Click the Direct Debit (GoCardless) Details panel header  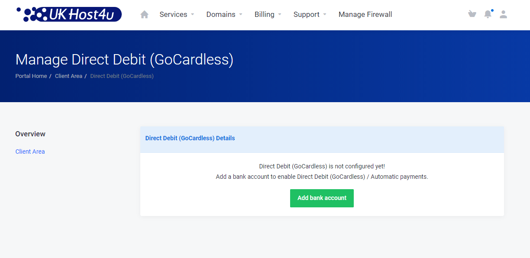322,139
